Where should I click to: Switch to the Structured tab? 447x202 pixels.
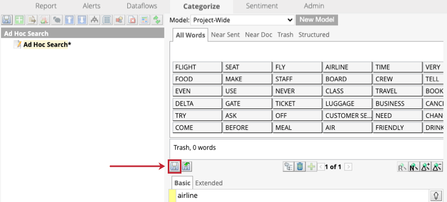pos(314,35)
